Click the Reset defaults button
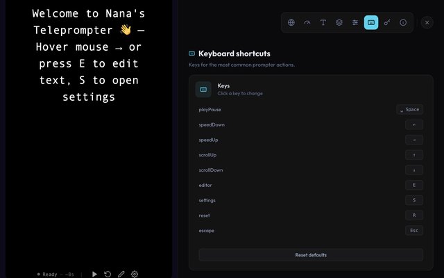Screen dimensions: 444x278 pyautogui.click(x=311, y=255)
